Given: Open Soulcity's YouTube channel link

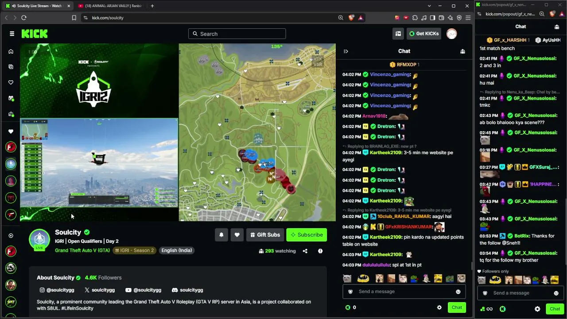Looking at the screenshot, I should (x=143, y=290).
